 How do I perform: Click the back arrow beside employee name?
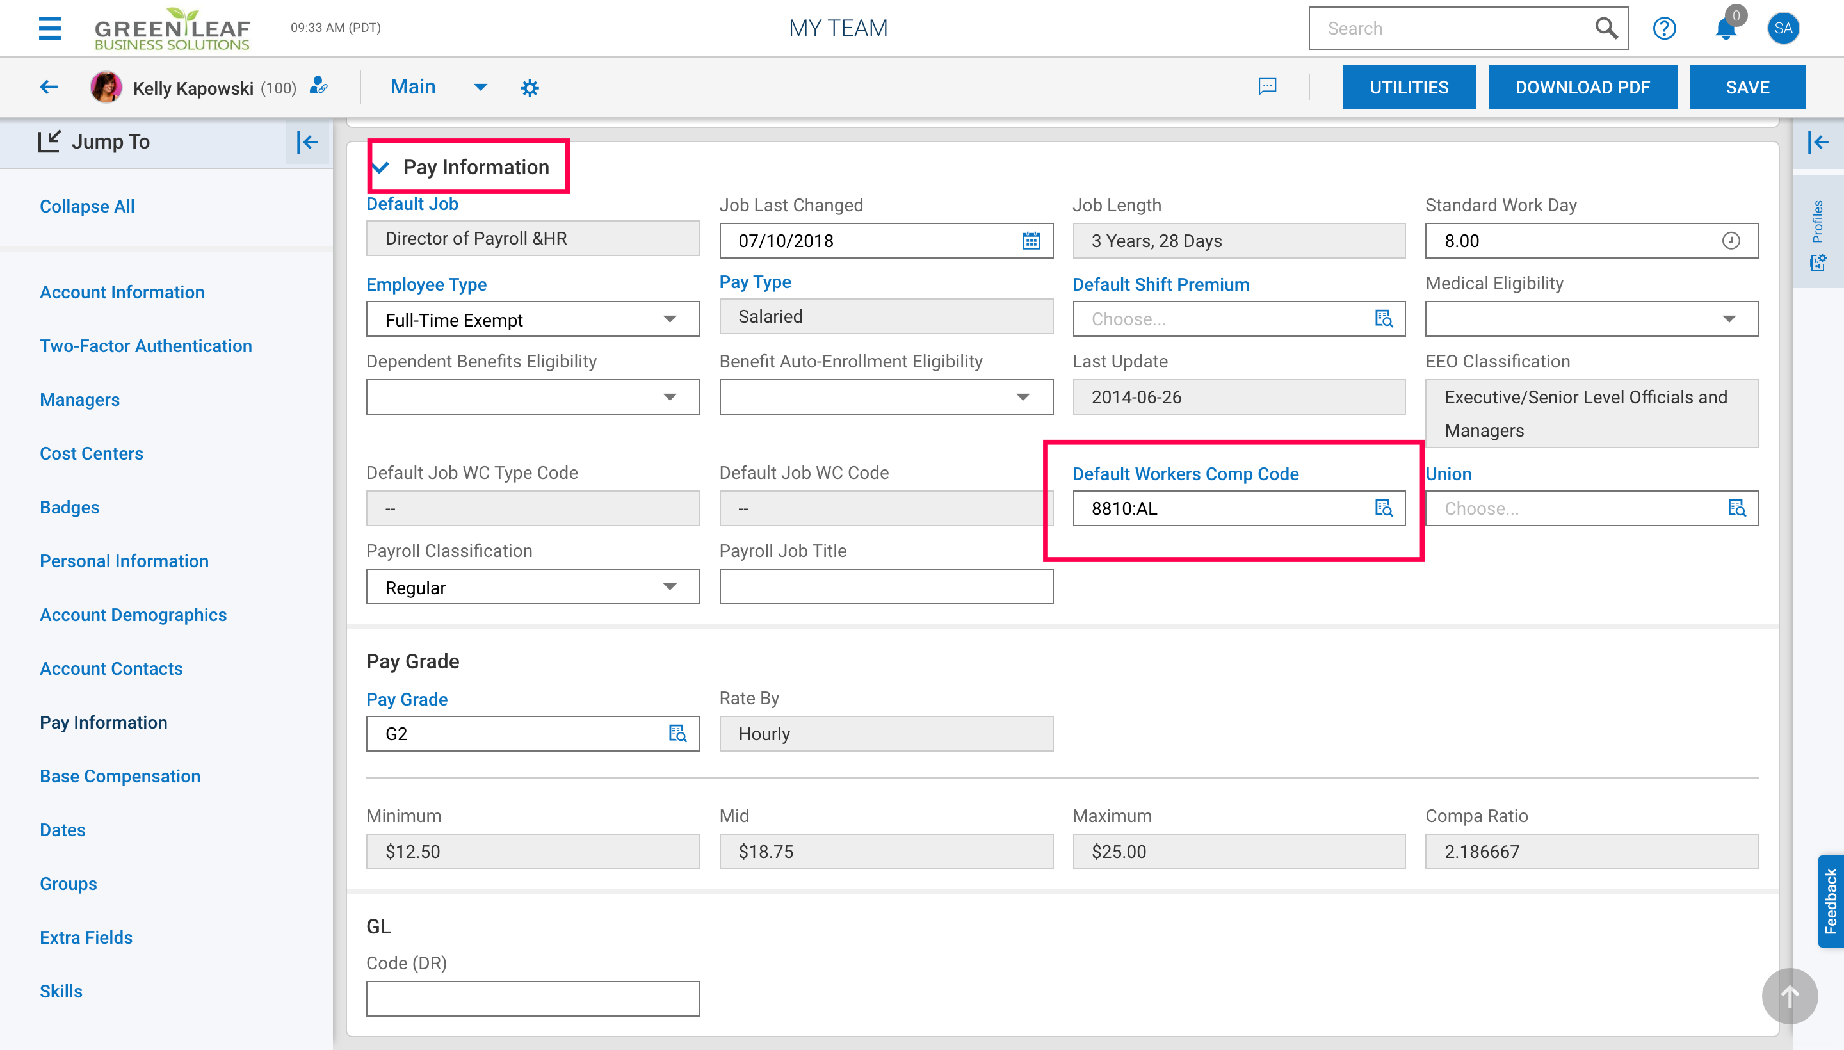48,87
